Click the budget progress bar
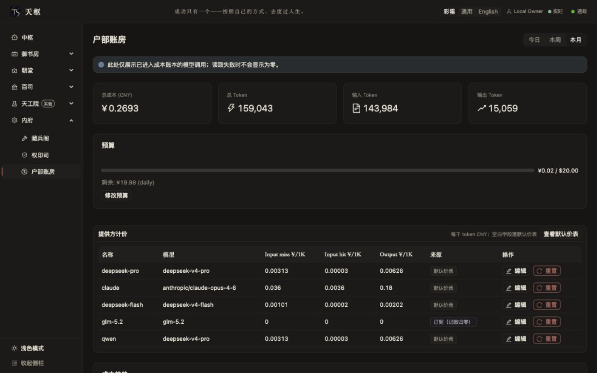This screenshot has height=373, width=597. click(x=318, y=170)
